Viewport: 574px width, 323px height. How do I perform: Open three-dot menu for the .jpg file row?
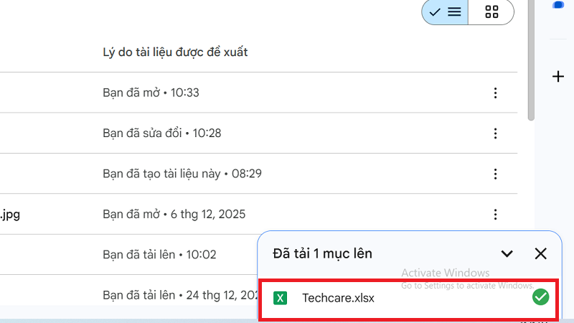click(x=494, y=214)
